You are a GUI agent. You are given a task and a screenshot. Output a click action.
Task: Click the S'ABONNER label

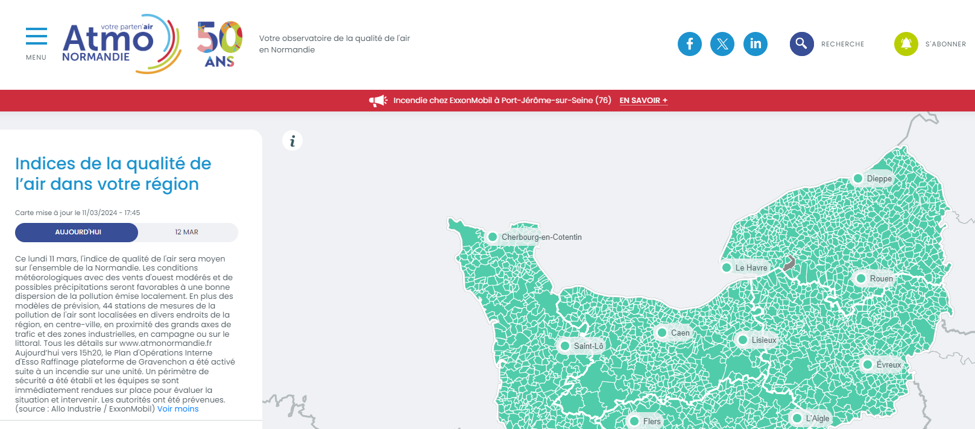coord(945,45)
